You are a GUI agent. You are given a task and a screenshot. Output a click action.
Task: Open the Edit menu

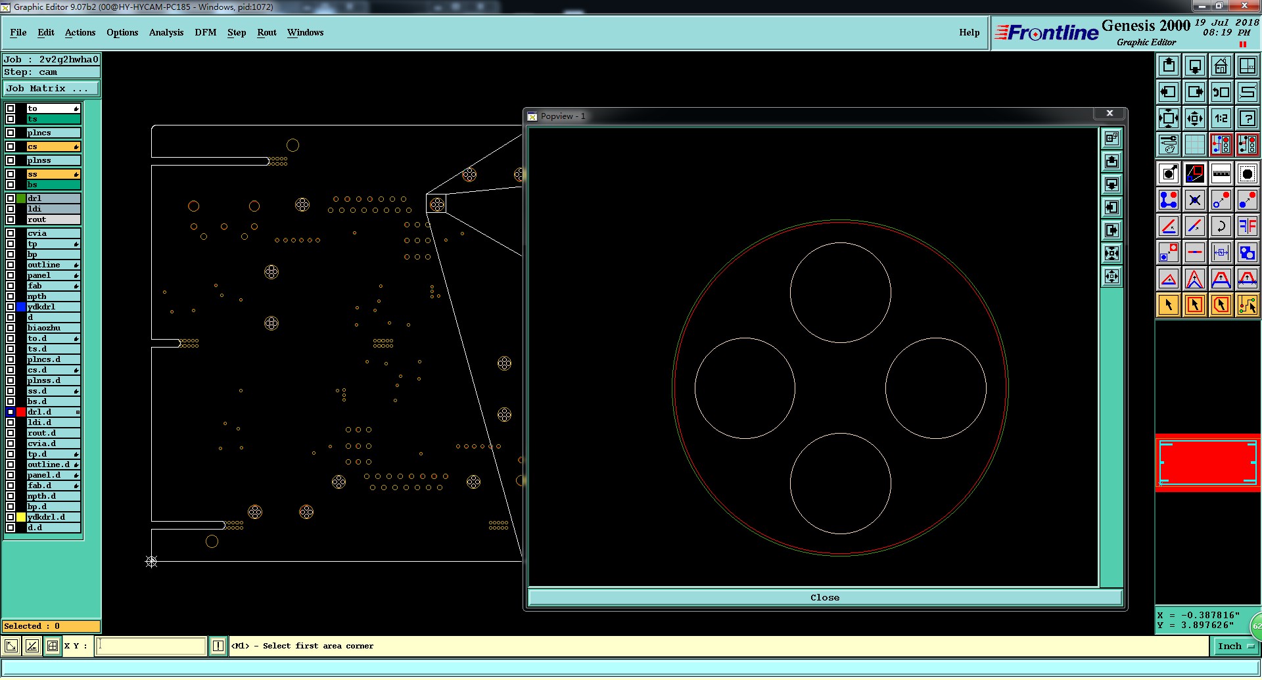(x=46, y=32)
